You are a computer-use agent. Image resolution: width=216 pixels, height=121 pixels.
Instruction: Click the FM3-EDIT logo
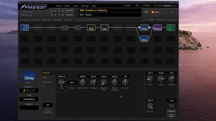click(33, 7)
